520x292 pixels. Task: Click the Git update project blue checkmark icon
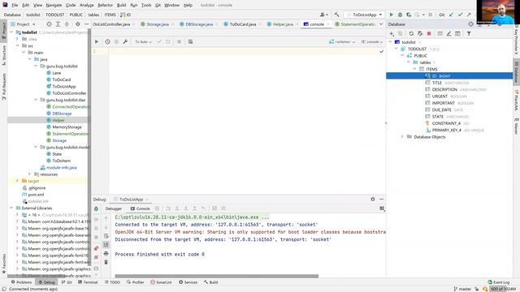pos(451,15)
